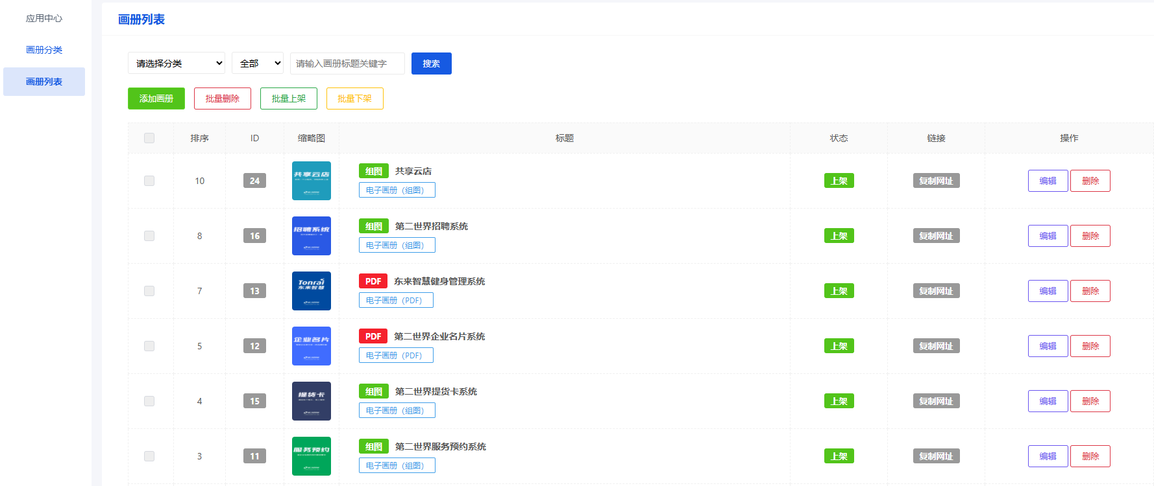
Task: Open the 提货卡 album thumbnail
Action: [312, 401]
